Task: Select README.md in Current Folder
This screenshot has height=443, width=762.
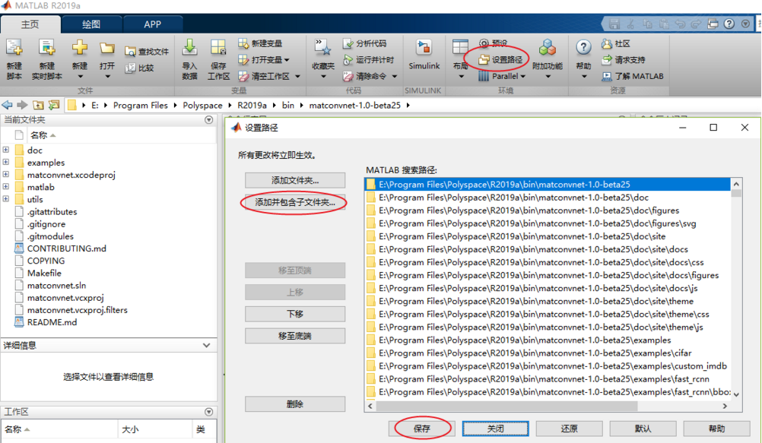Action: (x=52, y=322)
